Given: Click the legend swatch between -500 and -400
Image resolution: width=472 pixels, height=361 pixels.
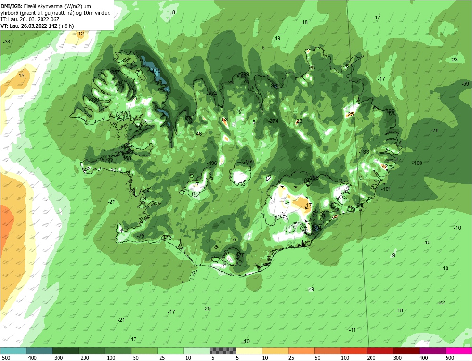Looking at the screenshot, I should point(13,351).
